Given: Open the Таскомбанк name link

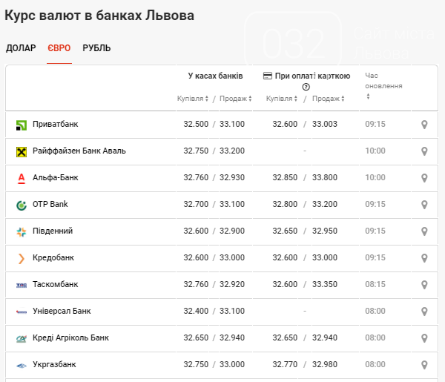Looking at the screenshot, I should [x=56, y=284].
